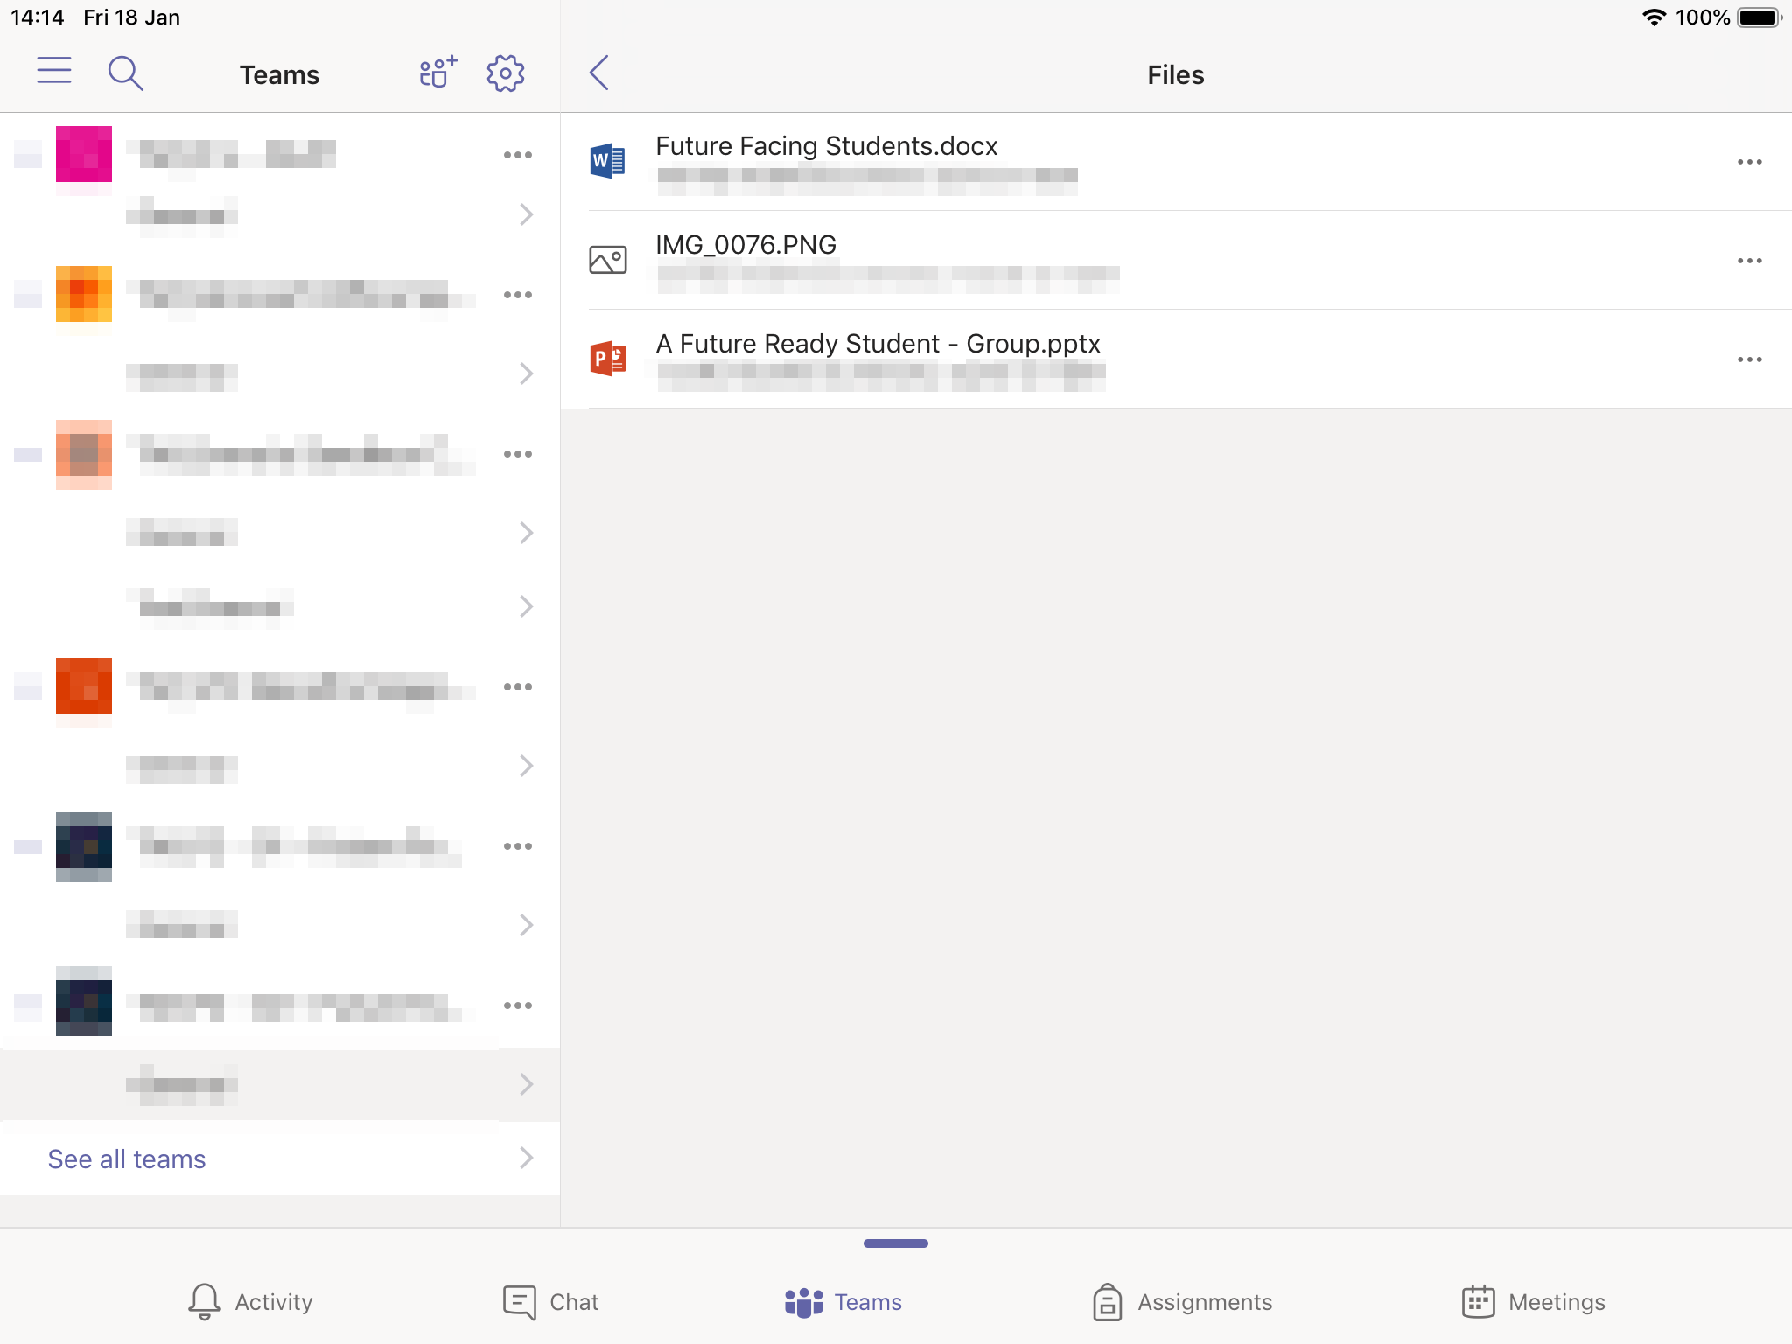Screen dimensions: 1792x1344
Task: Open the create or join team icon
Action: [x=438, y=73]
